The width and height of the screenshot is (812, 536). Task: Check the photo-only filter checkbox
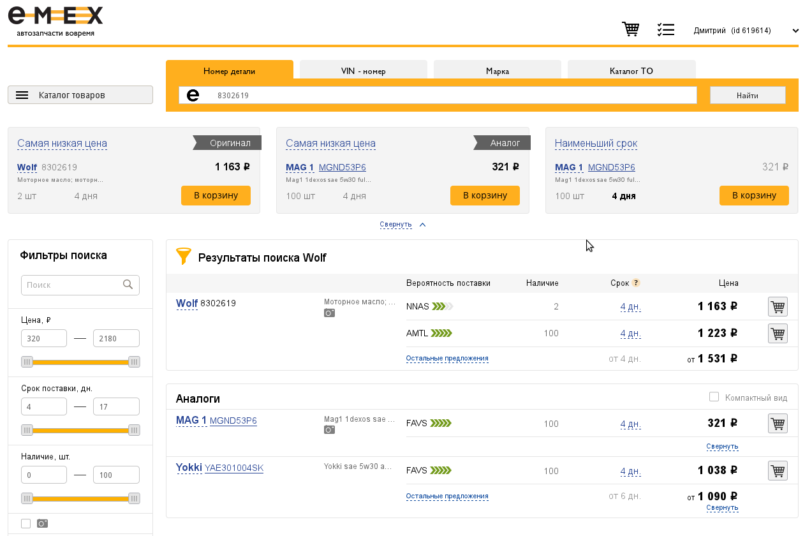26,523
